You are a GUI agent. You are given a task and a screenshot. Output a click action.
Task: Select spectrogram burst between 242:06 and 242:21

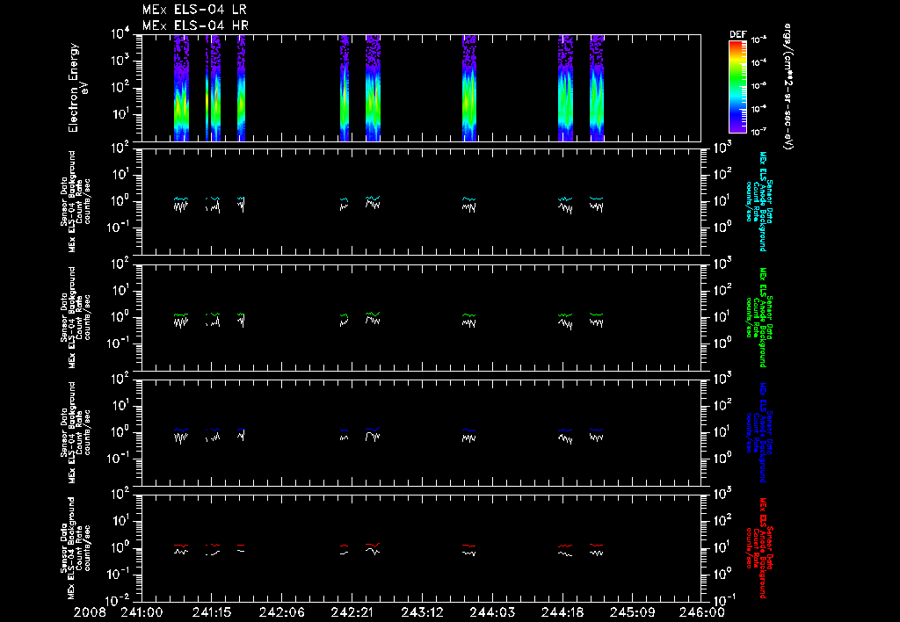click(345, 88)
